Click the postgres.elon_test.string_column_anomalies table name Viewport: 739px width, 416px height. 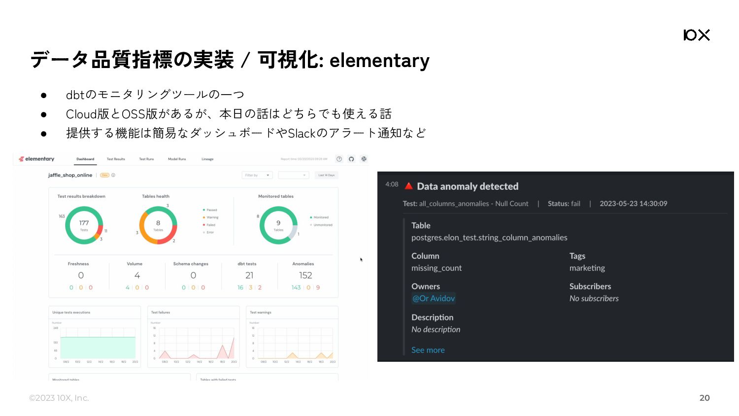(x=489, y=238)
